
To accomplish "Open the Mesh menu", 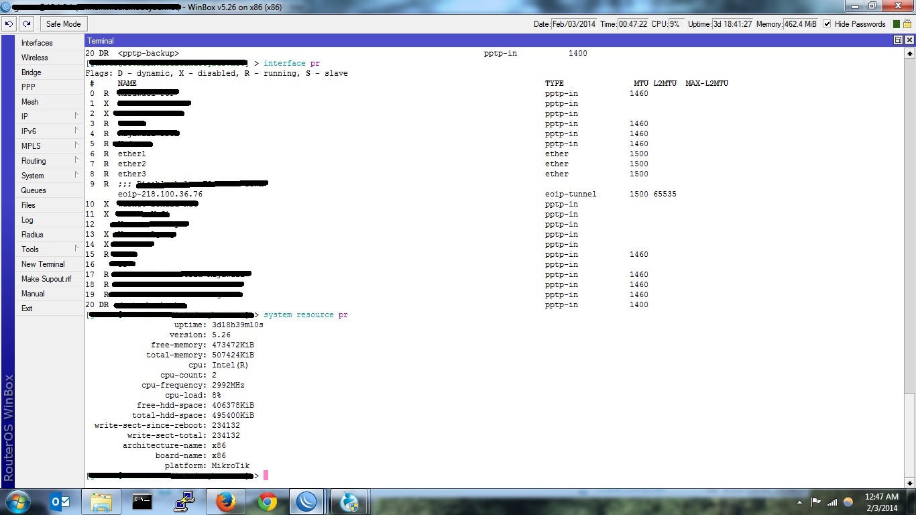I will click(x=50, y=102).
